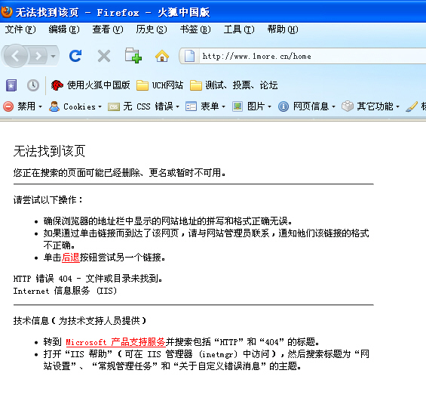426x398 pixels.
Task: Open the 网页信息 toolbar menu
Action: 307,106
